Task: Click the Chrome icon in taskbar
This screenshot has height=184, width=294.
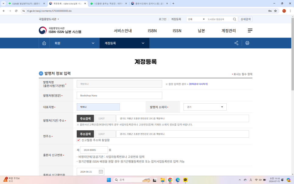Action: (x=170, y=180)
